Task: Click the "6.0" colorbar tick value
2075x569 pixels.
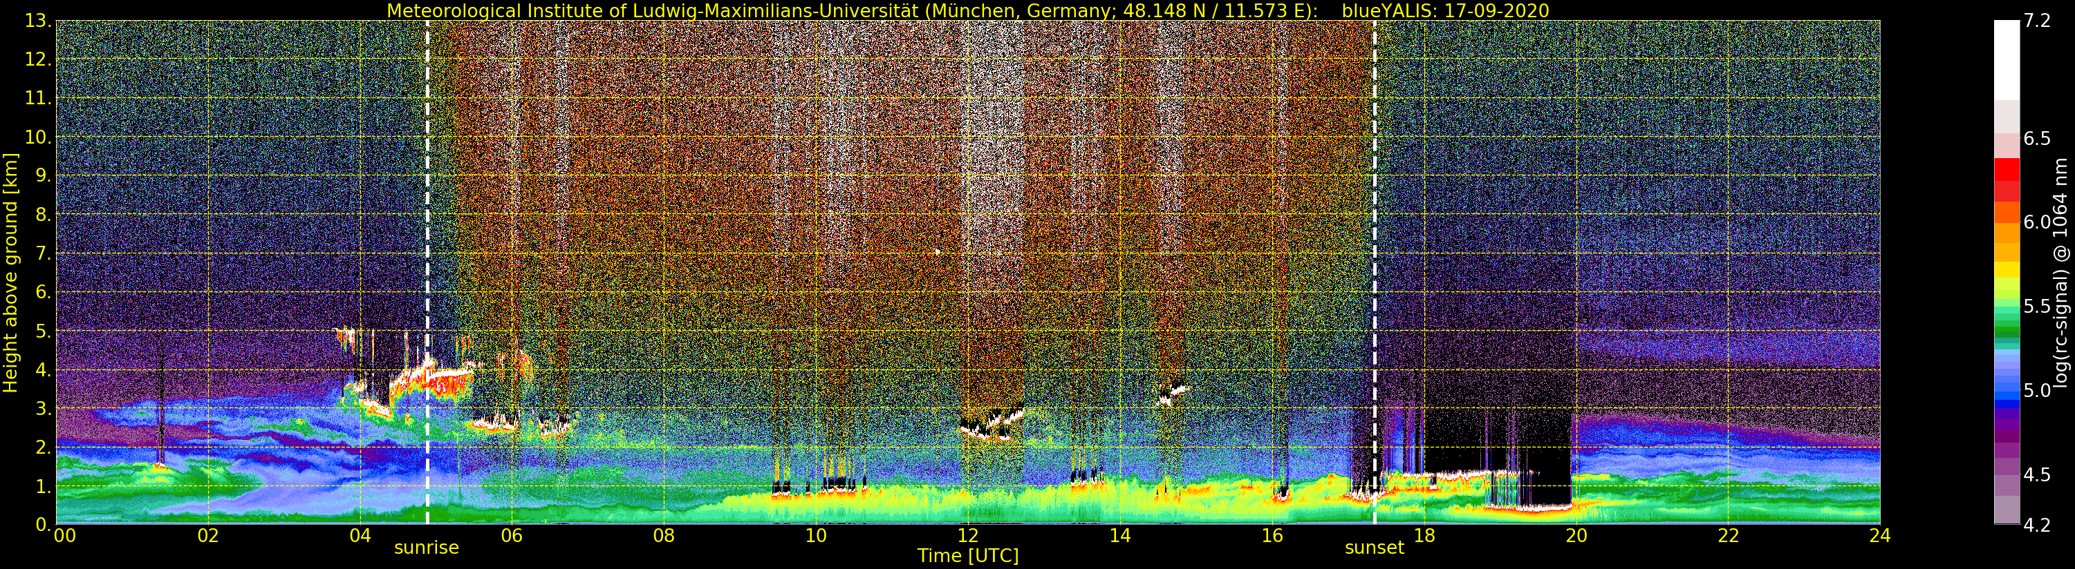Action: click(2037, 222)
